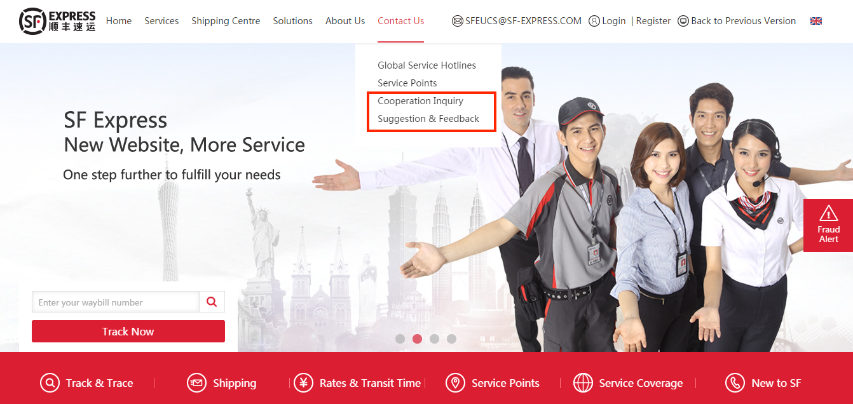Viewport: 853px width, 404px height.
Task: Click the SFEUCS@SF-EXPRESS.COM email link
Action: tap(523, 21)
